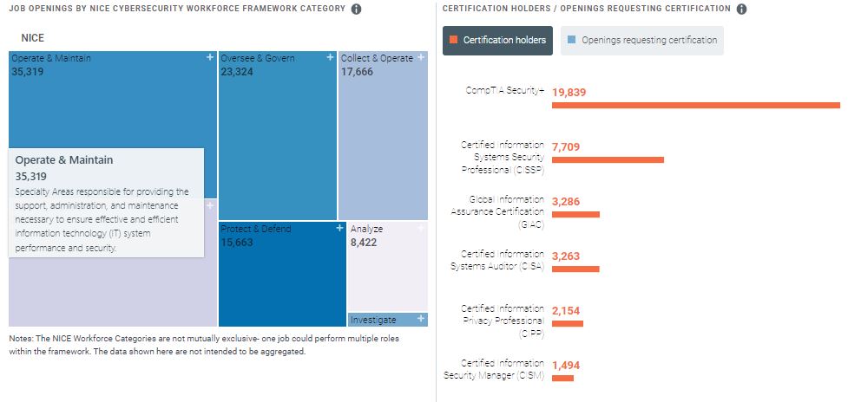Select the Analyze treemap tile
848x402 pixels.
tap(387, 266)
